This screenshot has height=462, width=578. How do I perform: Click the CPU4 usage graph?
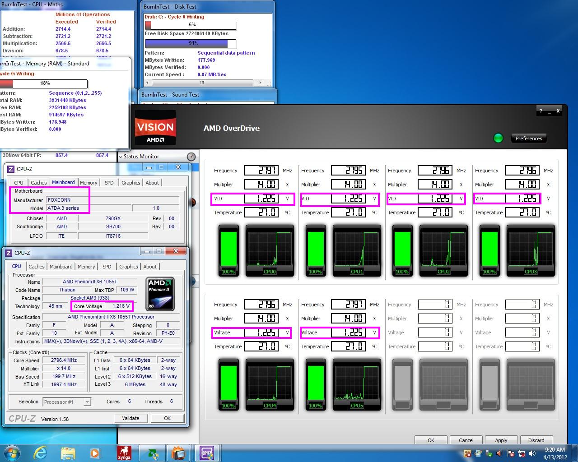pyautogui.click(x=270, y=384)
